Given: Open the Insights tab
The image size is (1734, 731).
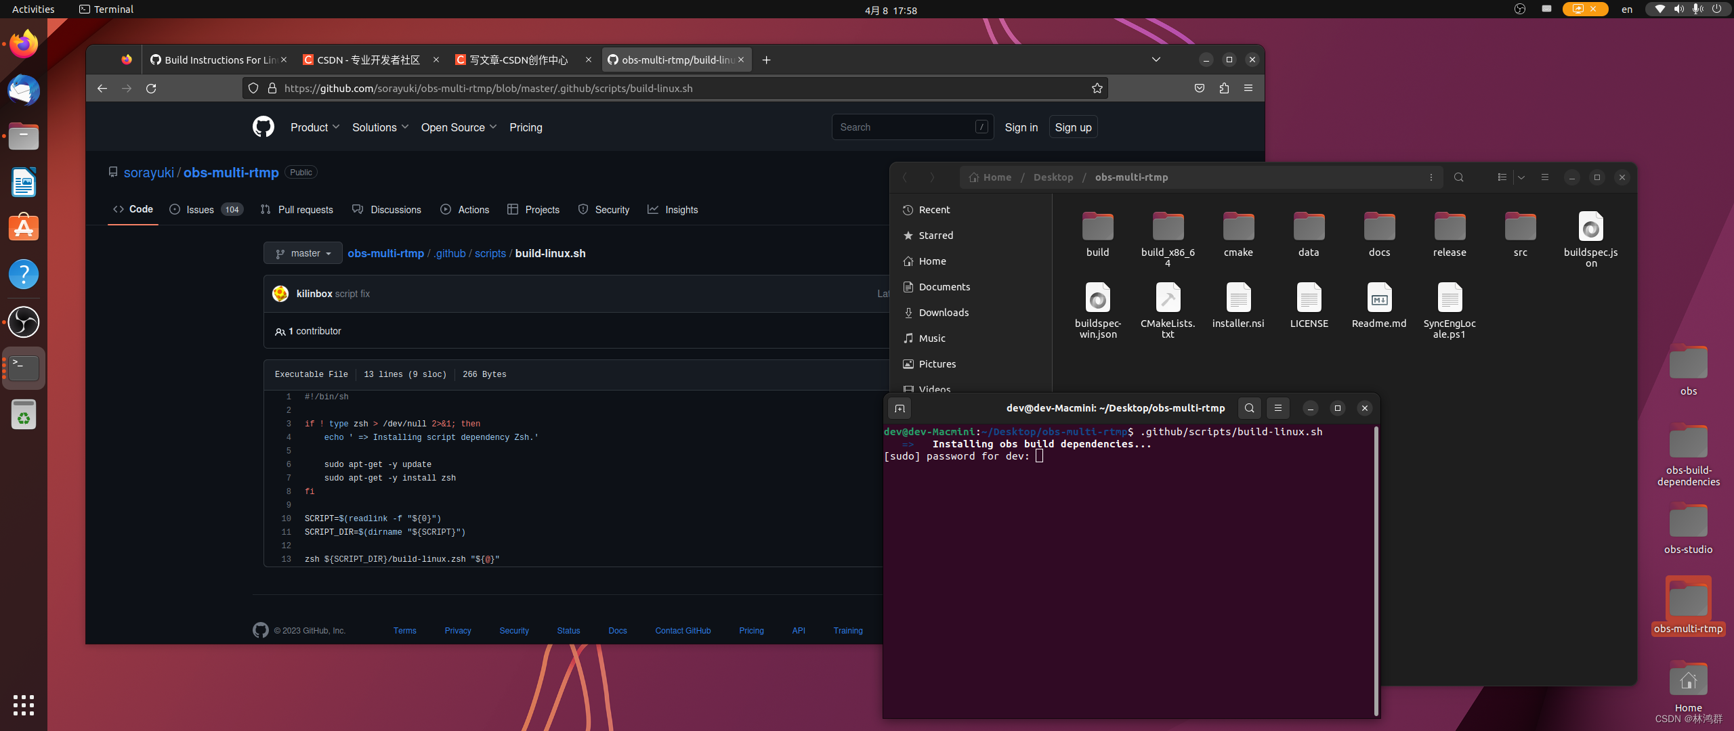Looking at the screenshot, I should pyautogui.click(x=673, y=210).
